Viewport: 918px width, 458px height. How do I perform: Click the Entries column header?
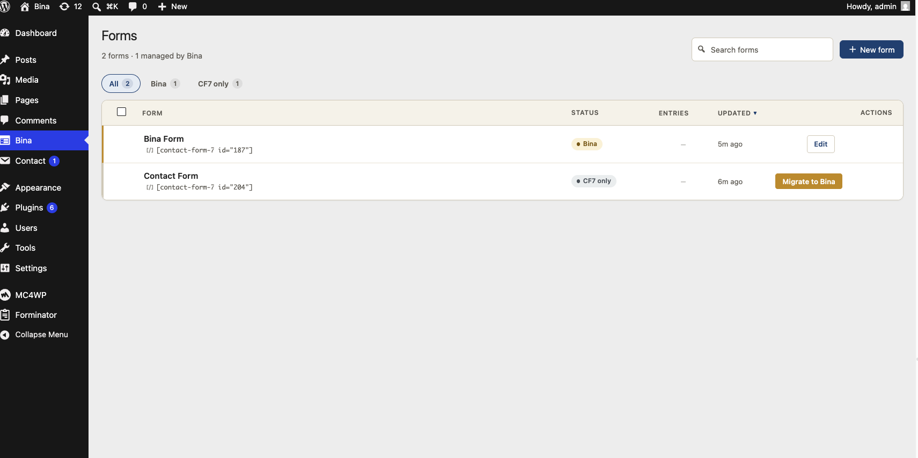point(673,113)
